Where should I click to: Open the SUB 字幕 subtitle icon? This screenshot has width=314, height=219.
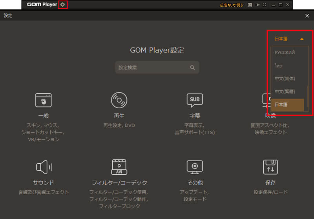click(195, 100)
